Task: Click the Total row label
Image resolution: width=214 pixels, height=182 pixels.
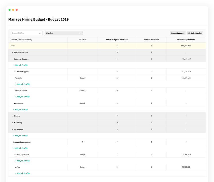Action: coord(13,46)
